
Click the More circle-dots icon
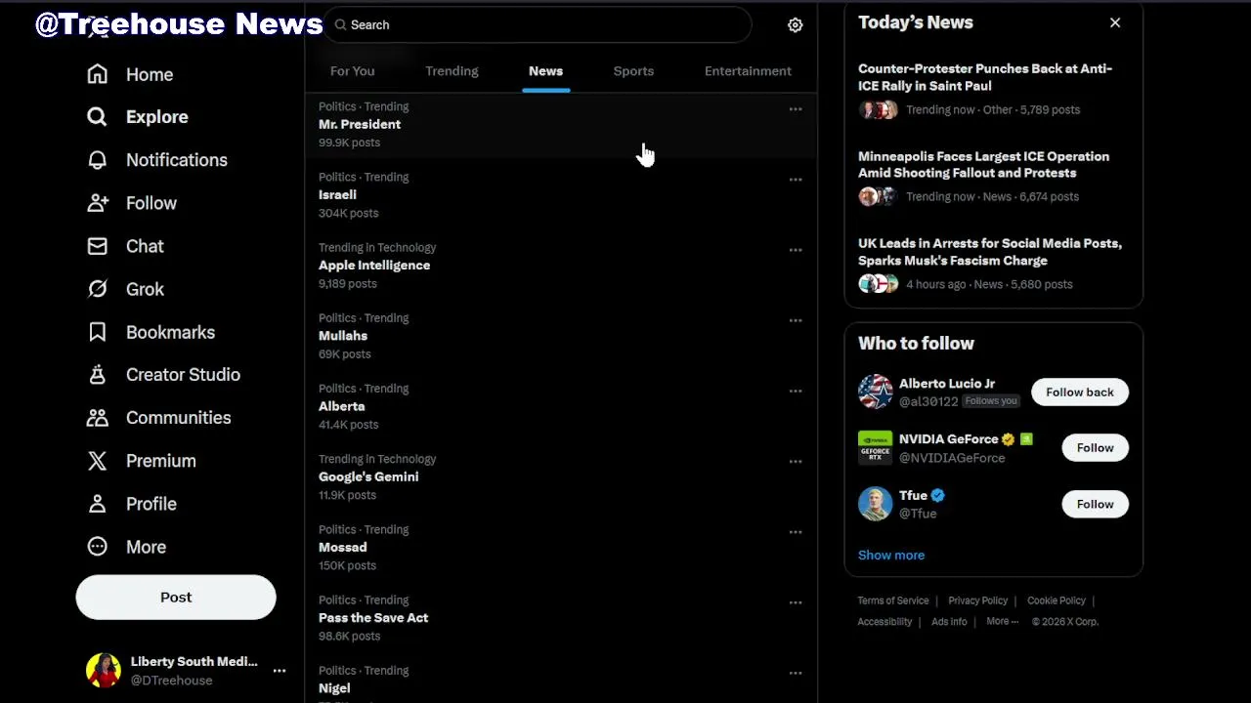(x=97, y=547)
